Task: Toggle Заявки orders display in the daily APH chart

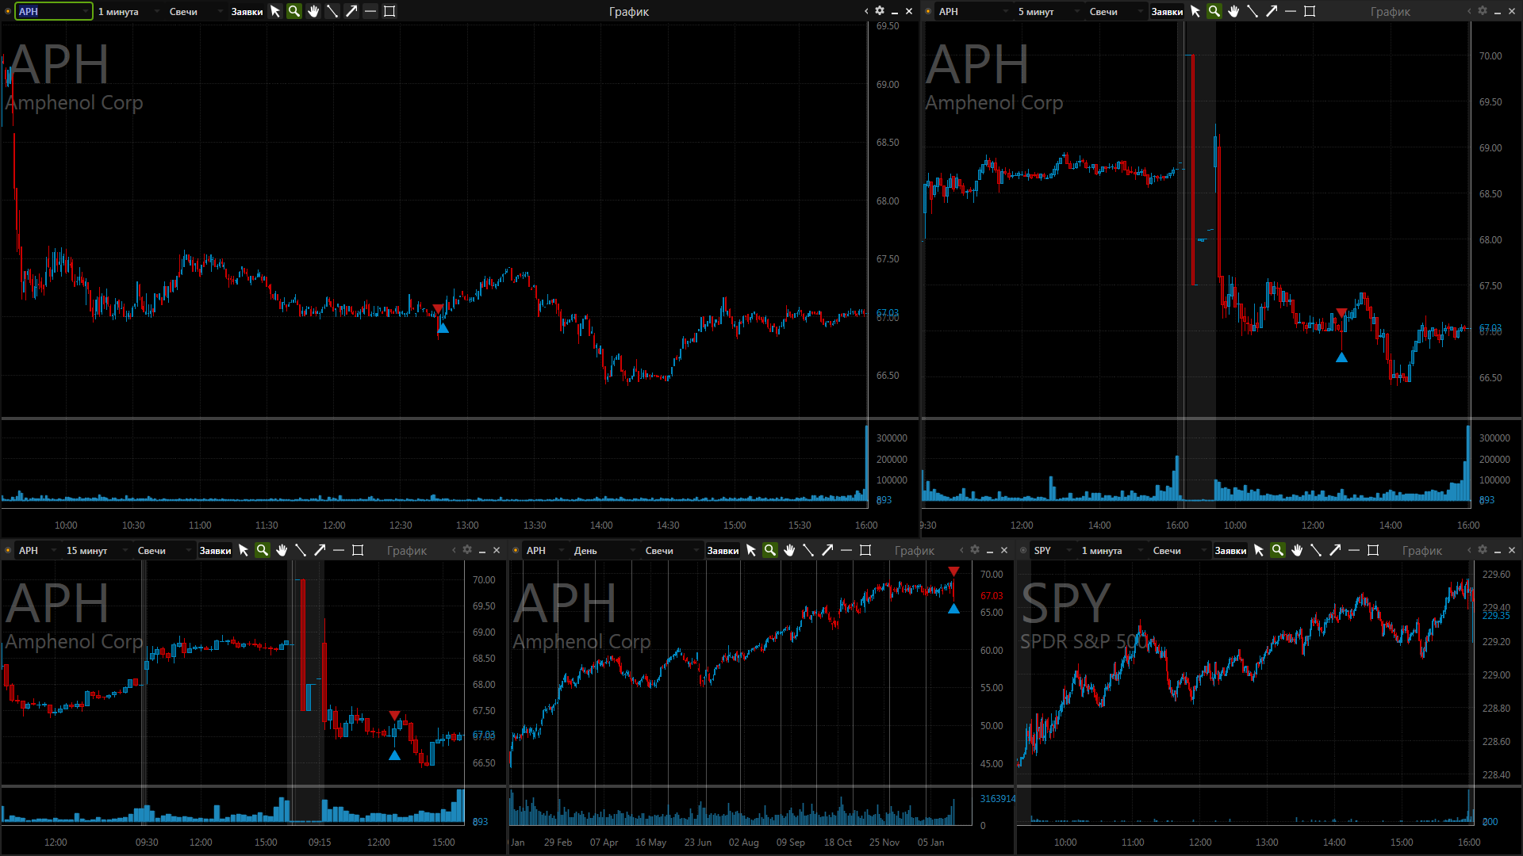Action: coord(723,550)
